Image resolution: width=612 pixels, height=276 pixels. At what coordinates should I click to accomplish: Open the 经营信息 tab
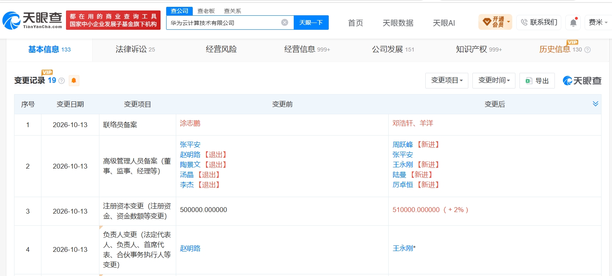point(307,49)
